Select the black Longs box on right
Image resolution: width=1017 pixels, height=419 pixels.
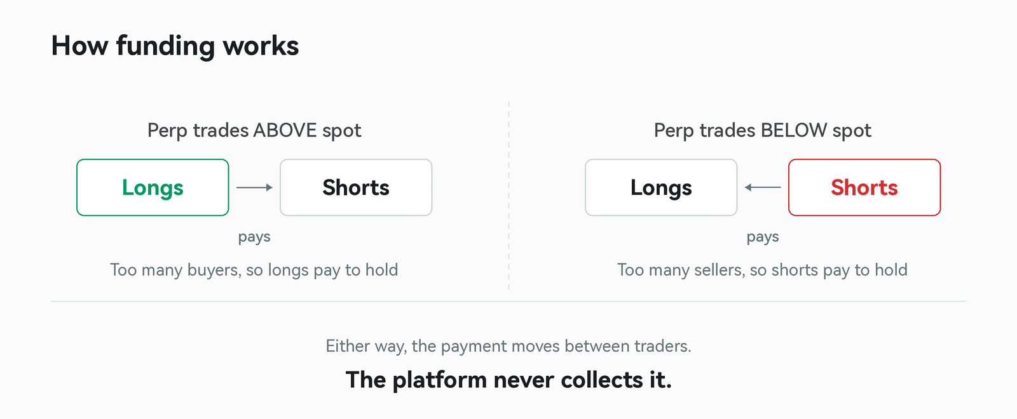[661, 187]
